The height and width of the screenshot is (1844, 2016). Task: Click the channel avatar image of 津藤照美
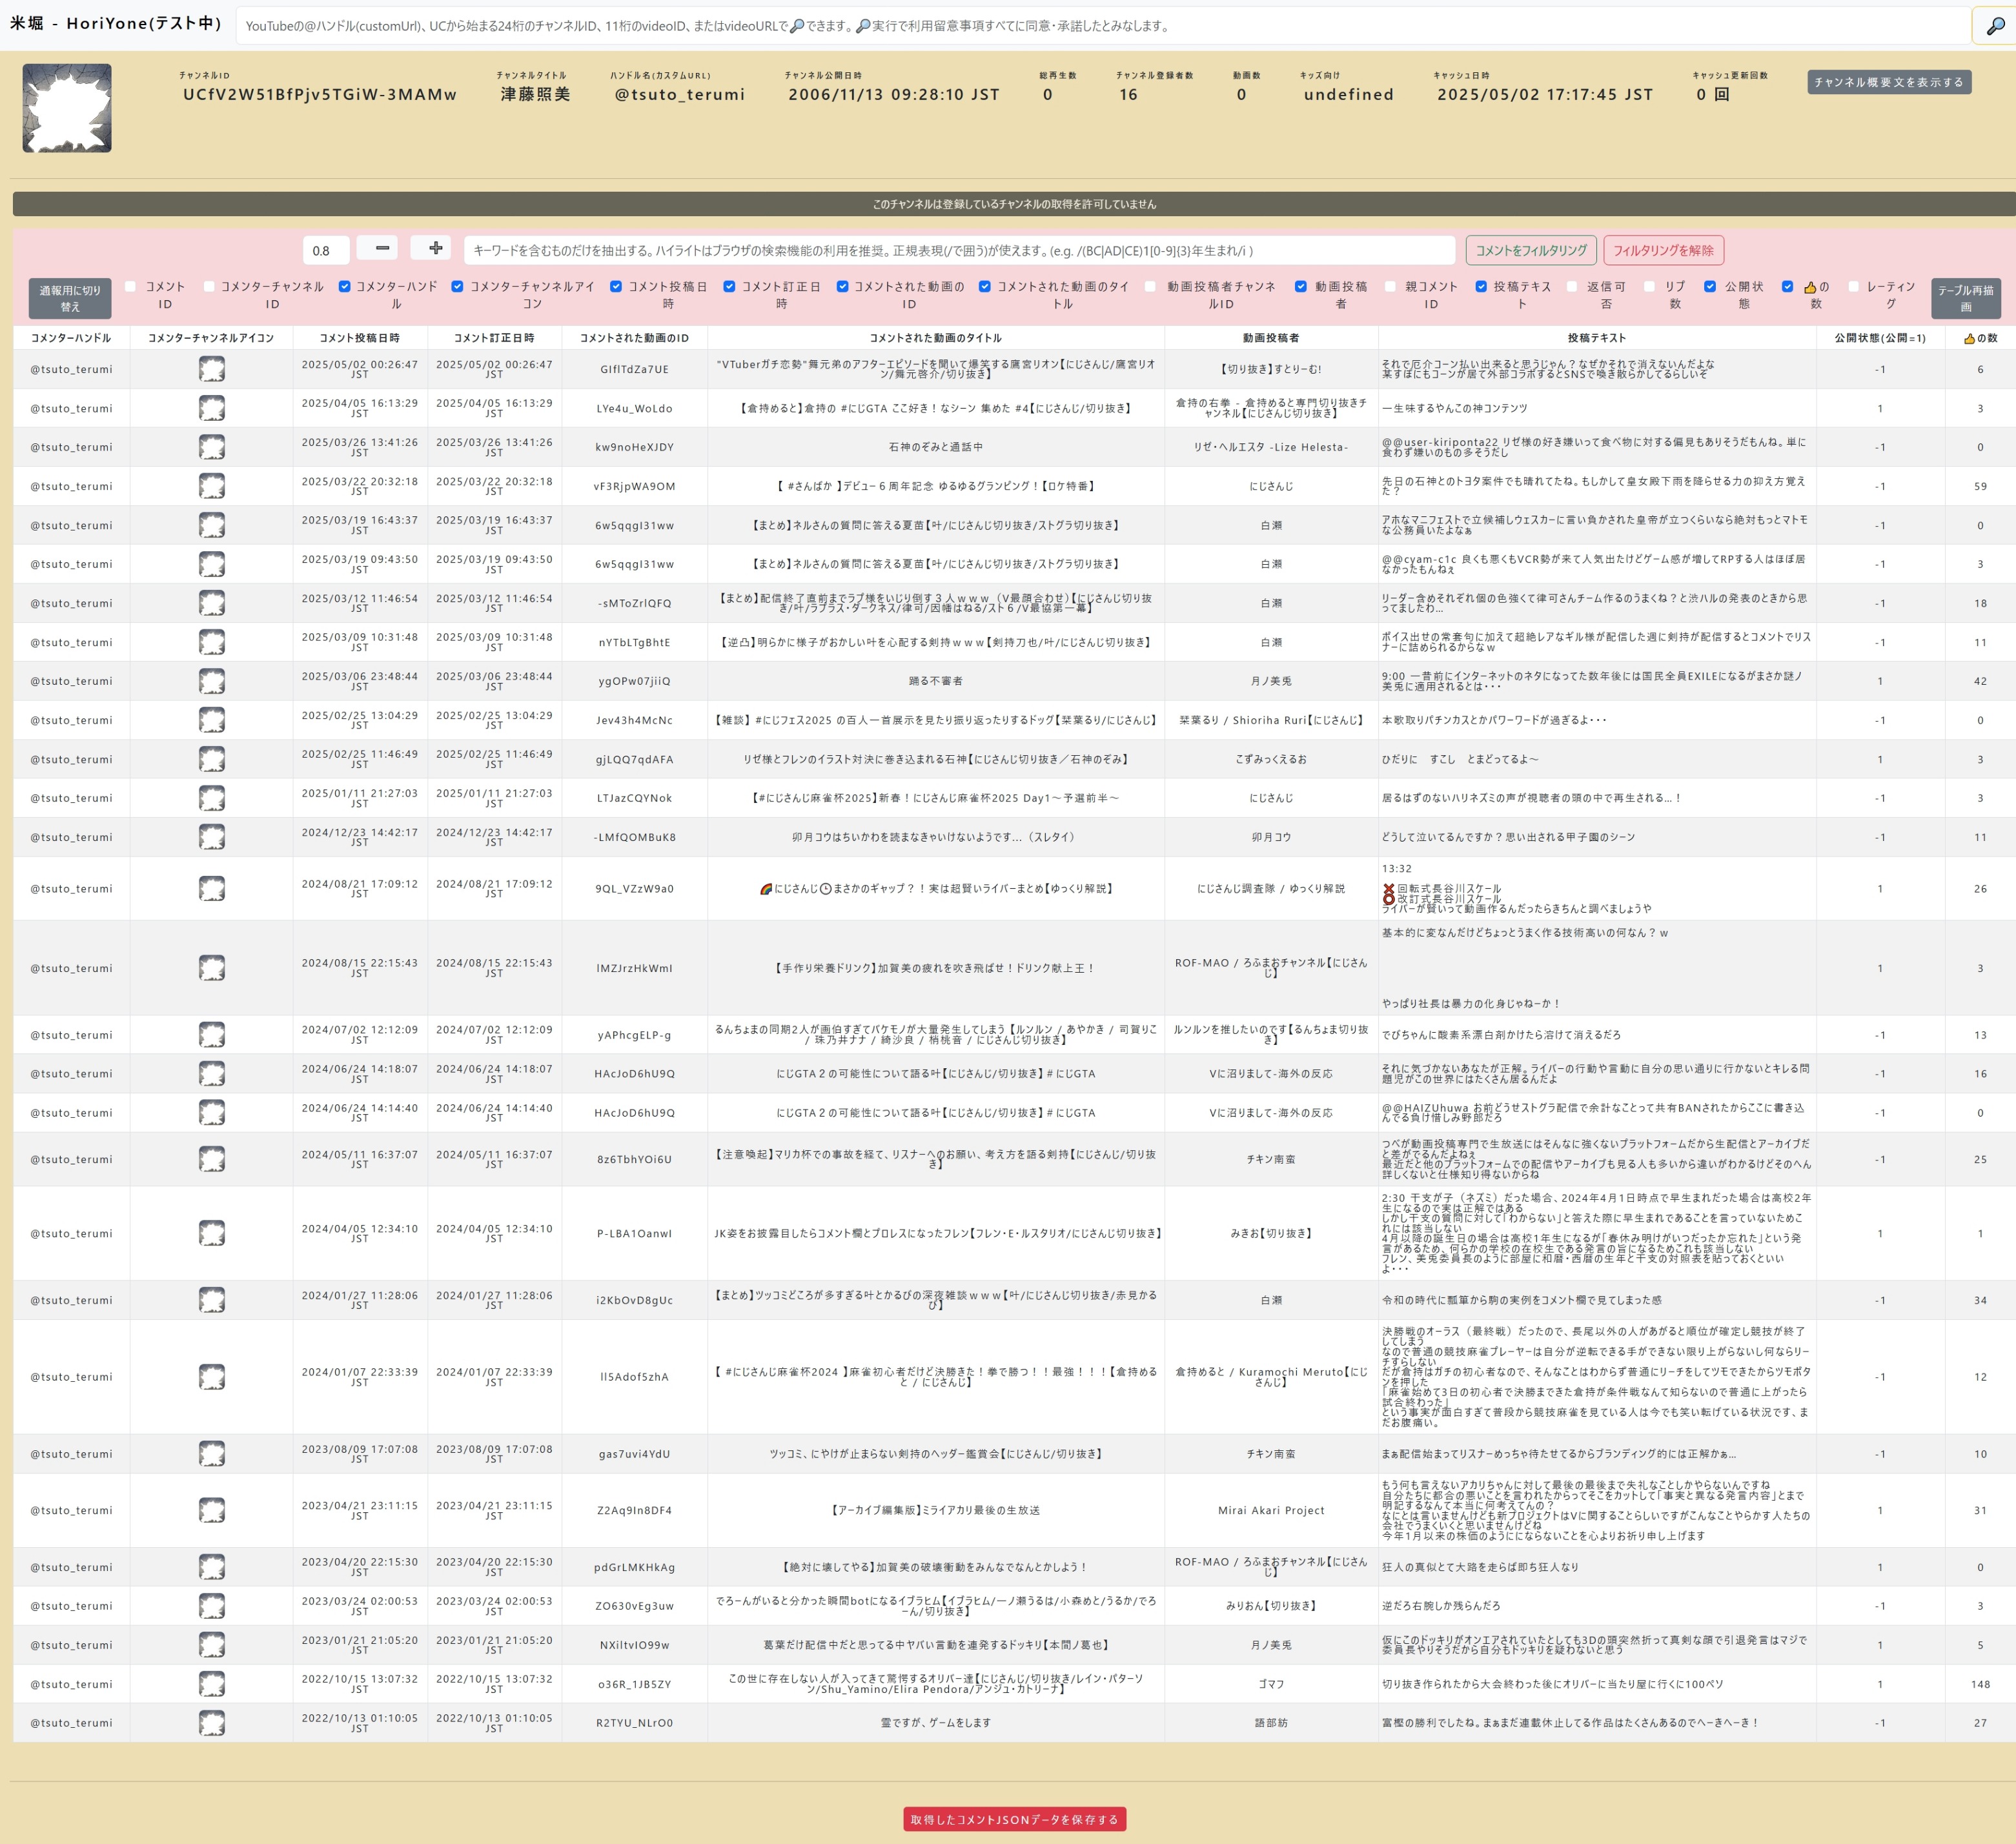click(67, 108)
